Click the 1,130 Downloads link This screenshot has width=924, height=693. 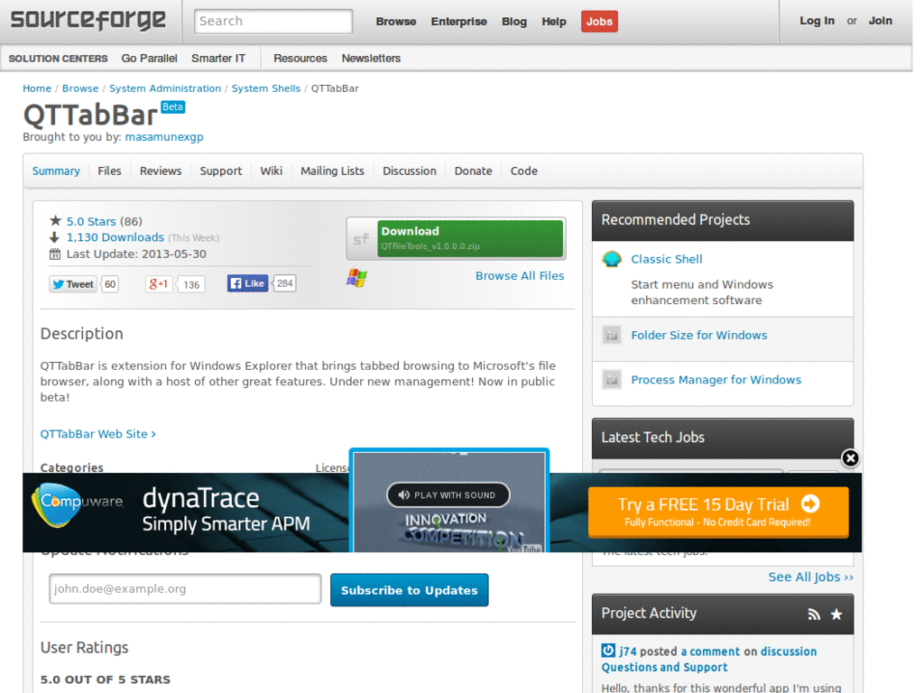(115, 237)
